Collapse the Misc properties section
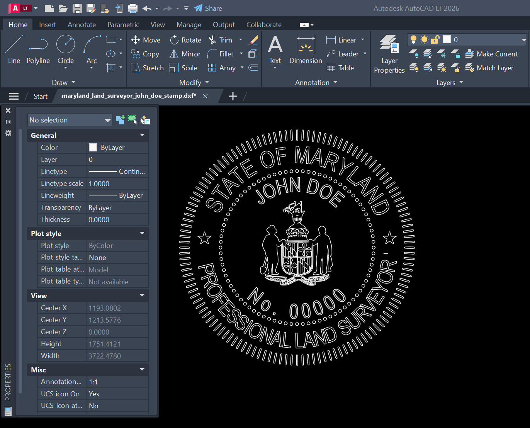530x428 pixels. tap(142, 370)
